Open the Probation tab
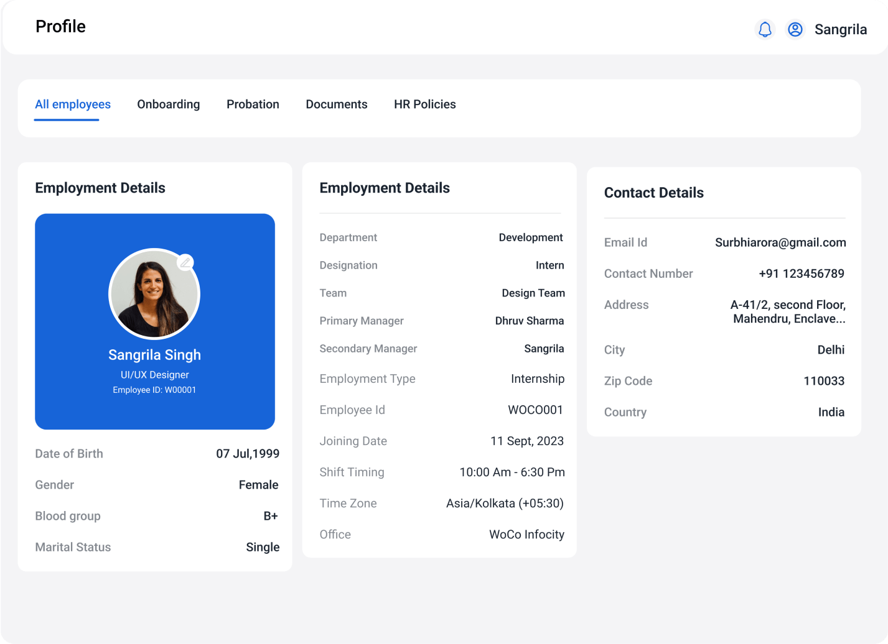This screenshot has width=888, height=644. point(253,104)
